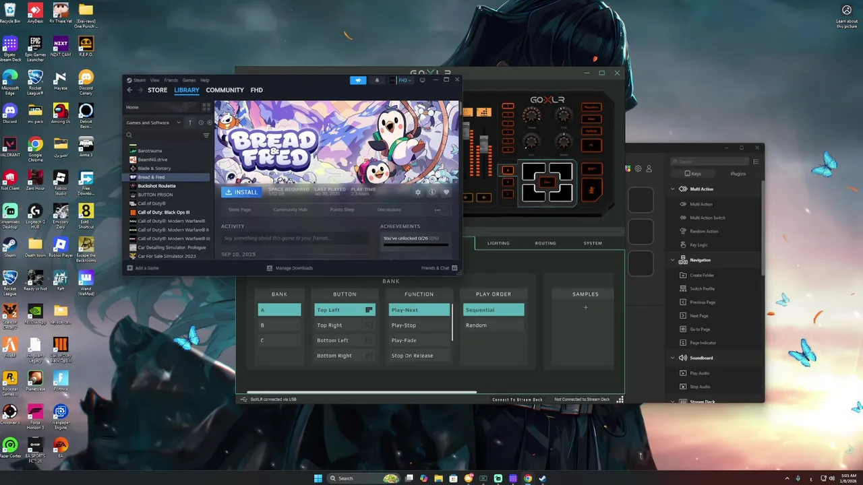Screen dimensions: 863x485
Task: Open Google Chrome desktop shortcut
Action: point(35,147)
